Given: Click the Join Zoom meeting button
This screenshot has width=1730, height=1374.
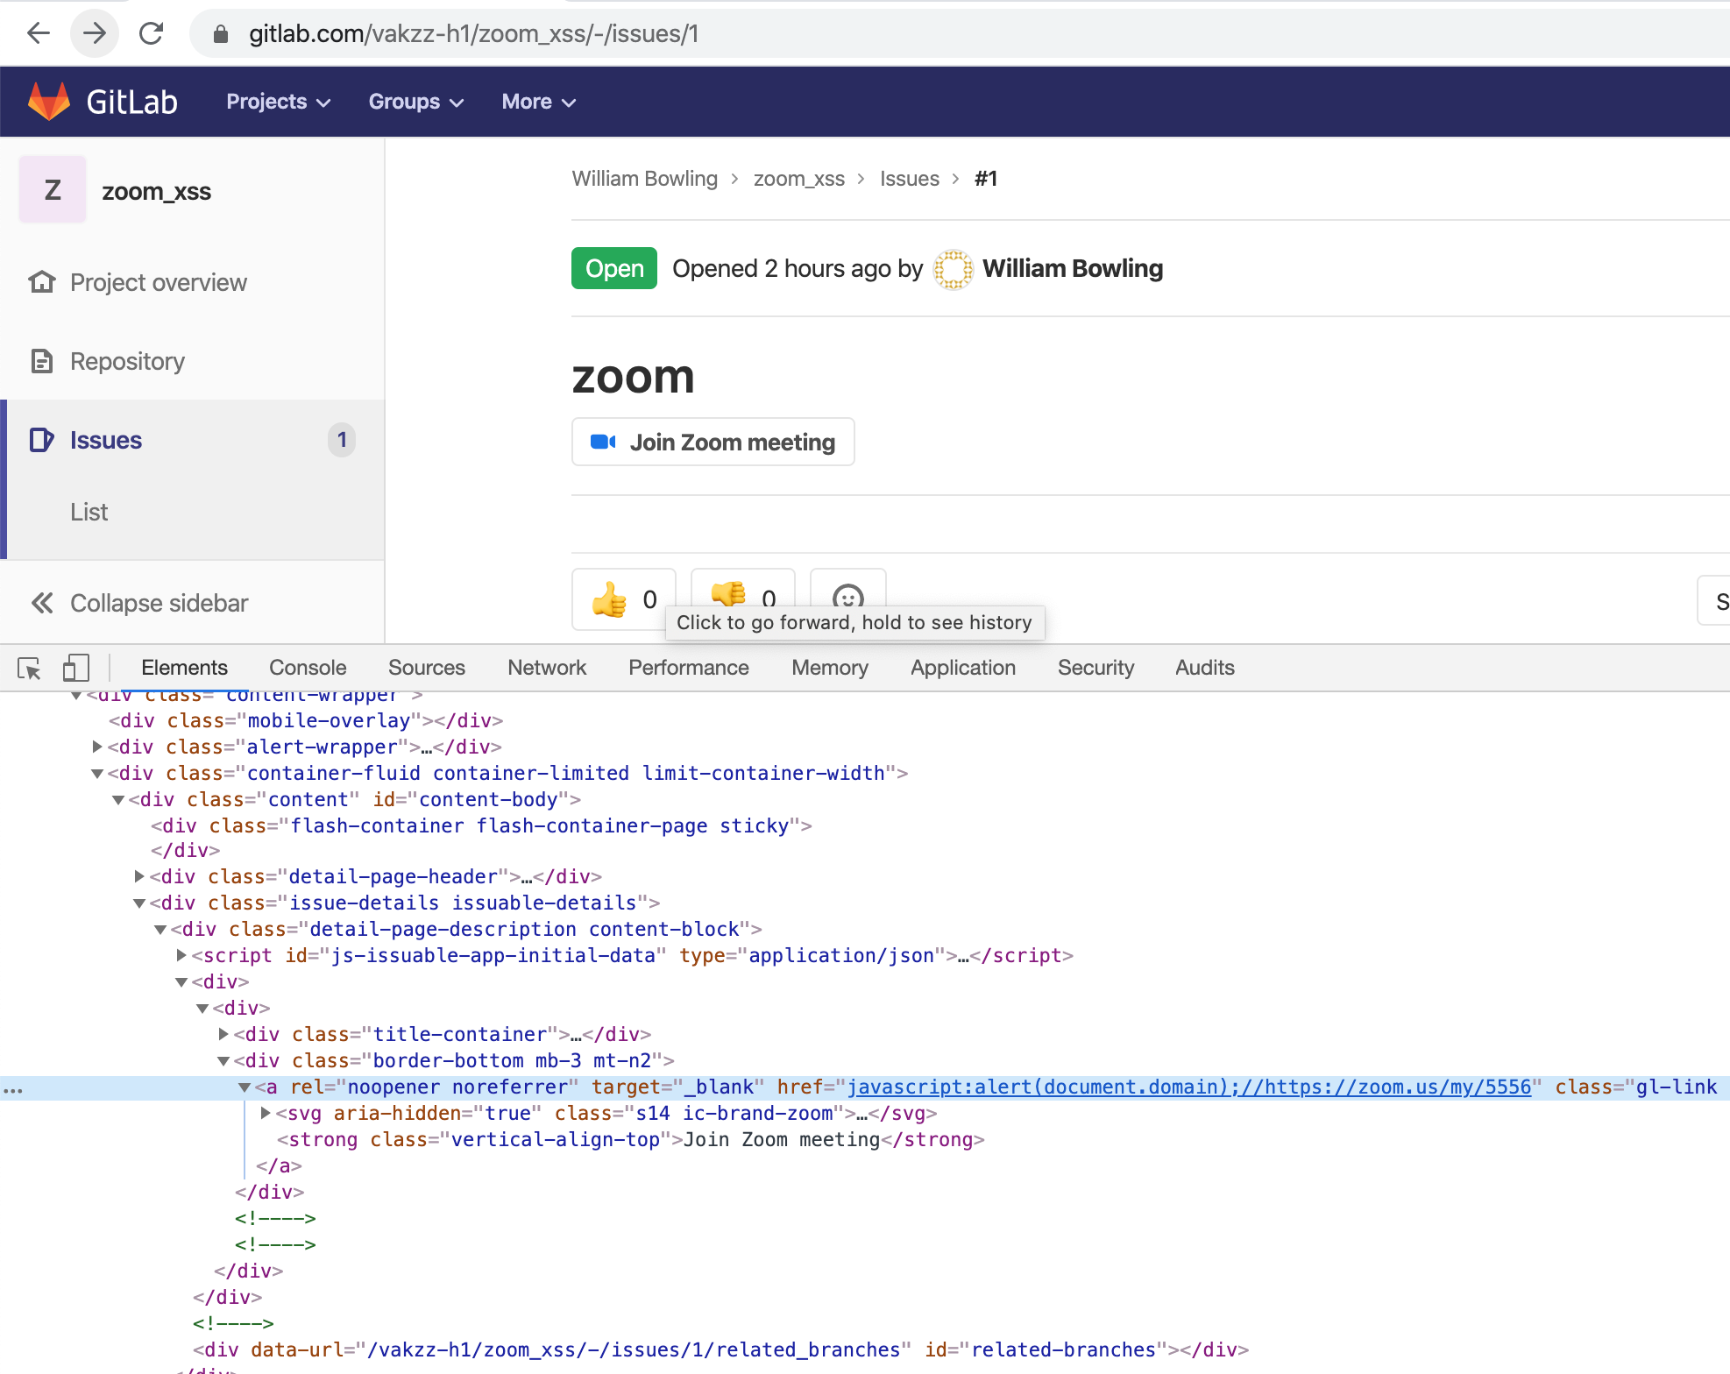Looking at the screenshot, I should 713,442.
